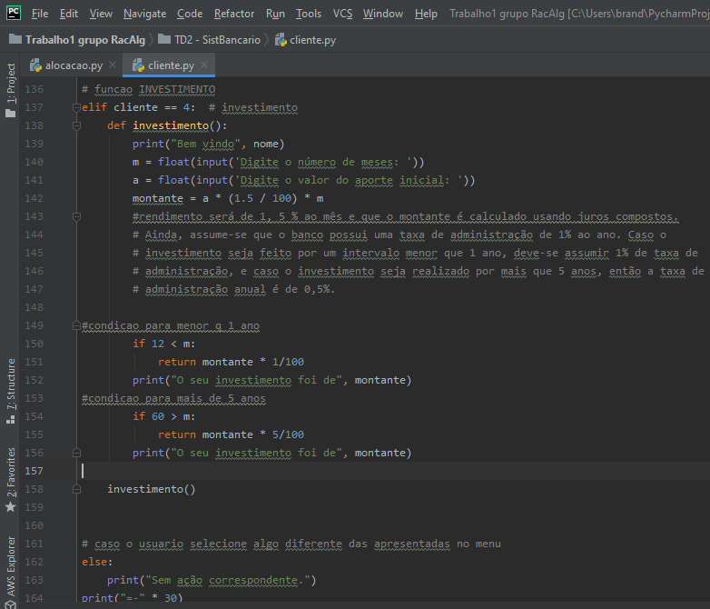Click the Project sidebar folder icon
710x609 pixels.
point(10,113)
